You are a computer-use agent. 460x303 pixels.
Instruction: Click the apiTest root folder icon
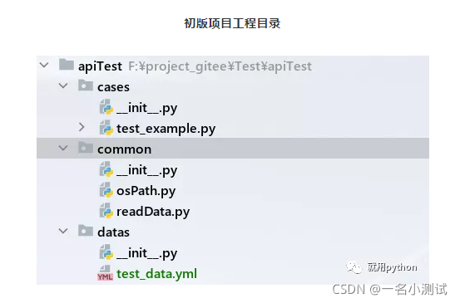[66, 65]
